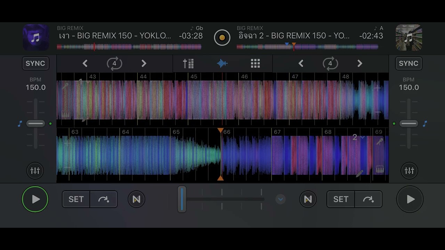The height and width of the screenshot is (250, 445).
Task: Tap the left deck SET cue button
Action: click(x=76, y=199)
